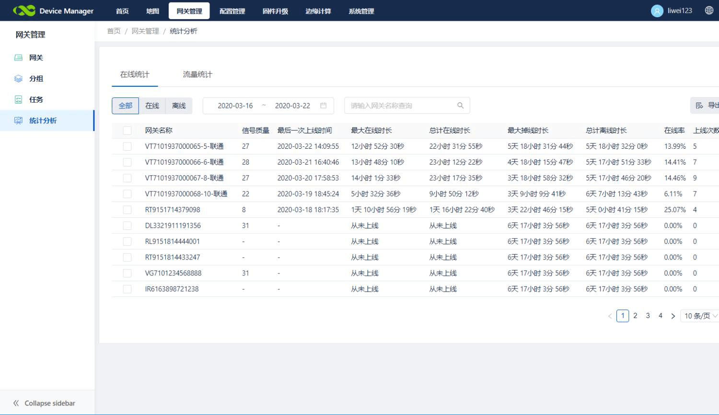This screenshot has height=415, width=719.
Task: Check row VT7101937000067-8-联通
Action: pyautogui.click(x=127, y=178)
